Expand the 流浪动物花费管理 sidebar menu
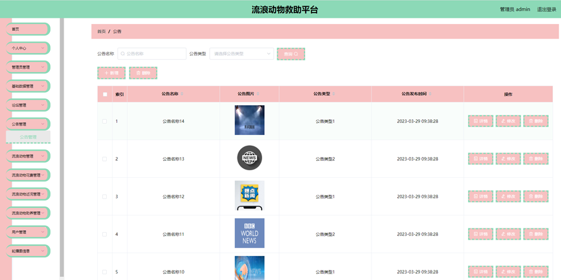The width and height of the screenshot is (561, 280). (x=28, y=175)
